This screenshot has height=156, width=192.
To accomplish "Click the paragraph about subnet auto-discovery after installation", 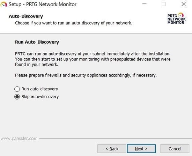I will pos(93,59).
